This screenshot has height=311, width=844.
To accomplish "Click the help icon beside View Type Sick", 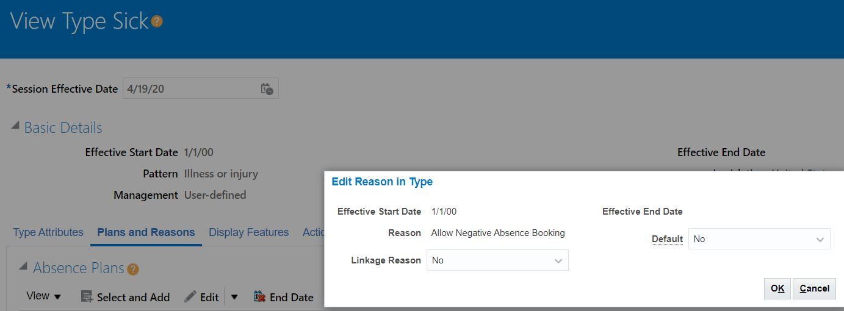I will click(157, 21).
